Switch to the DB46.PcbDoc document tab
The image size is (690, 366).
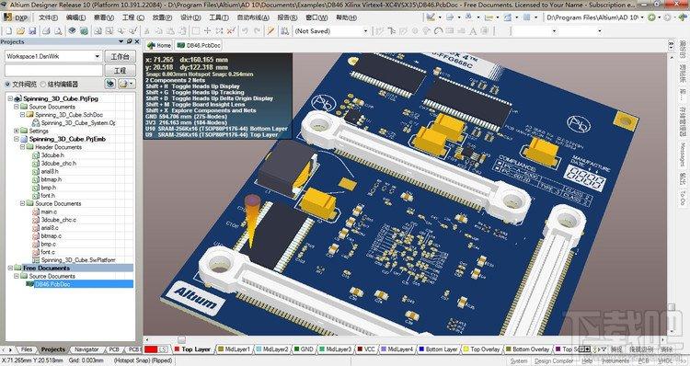(199, 45)
